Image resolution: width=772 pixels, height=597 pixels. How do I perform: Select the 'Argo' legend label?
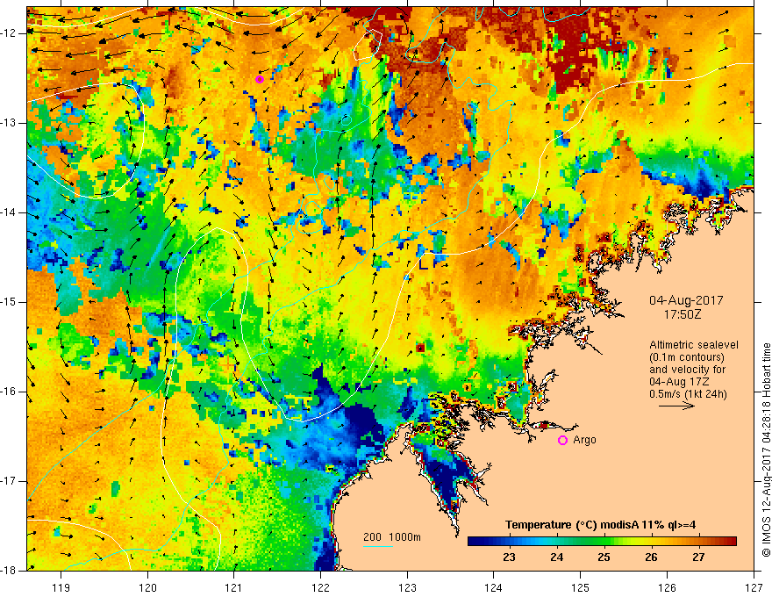point(584,440)
